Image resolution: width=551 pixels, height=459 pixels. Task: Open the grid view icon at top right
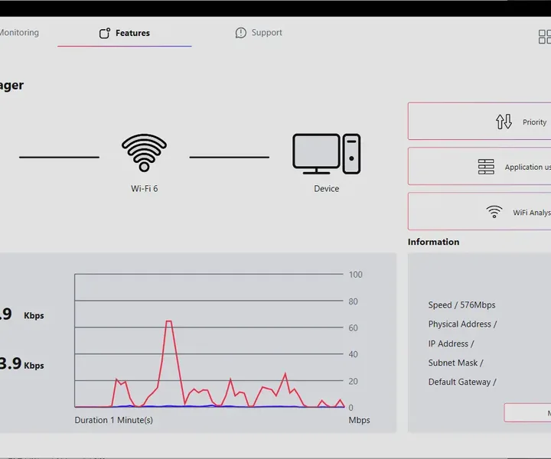tap(545, 37)
